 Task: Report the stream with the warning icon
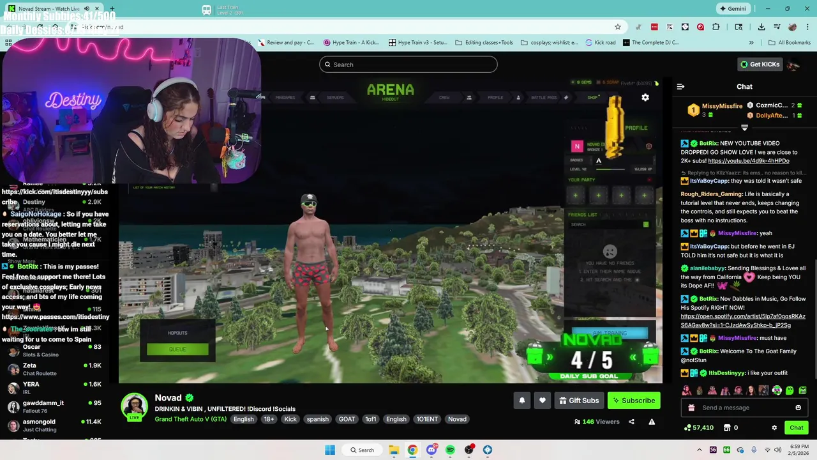coord(652,422)
